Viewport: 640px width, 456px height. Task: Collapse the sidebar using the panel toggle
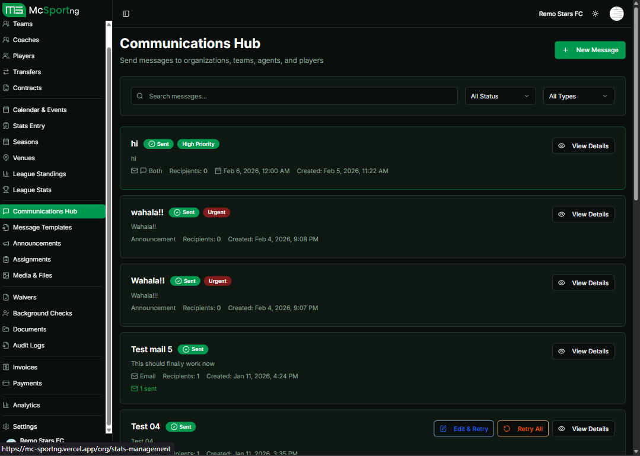pos(126,13)
